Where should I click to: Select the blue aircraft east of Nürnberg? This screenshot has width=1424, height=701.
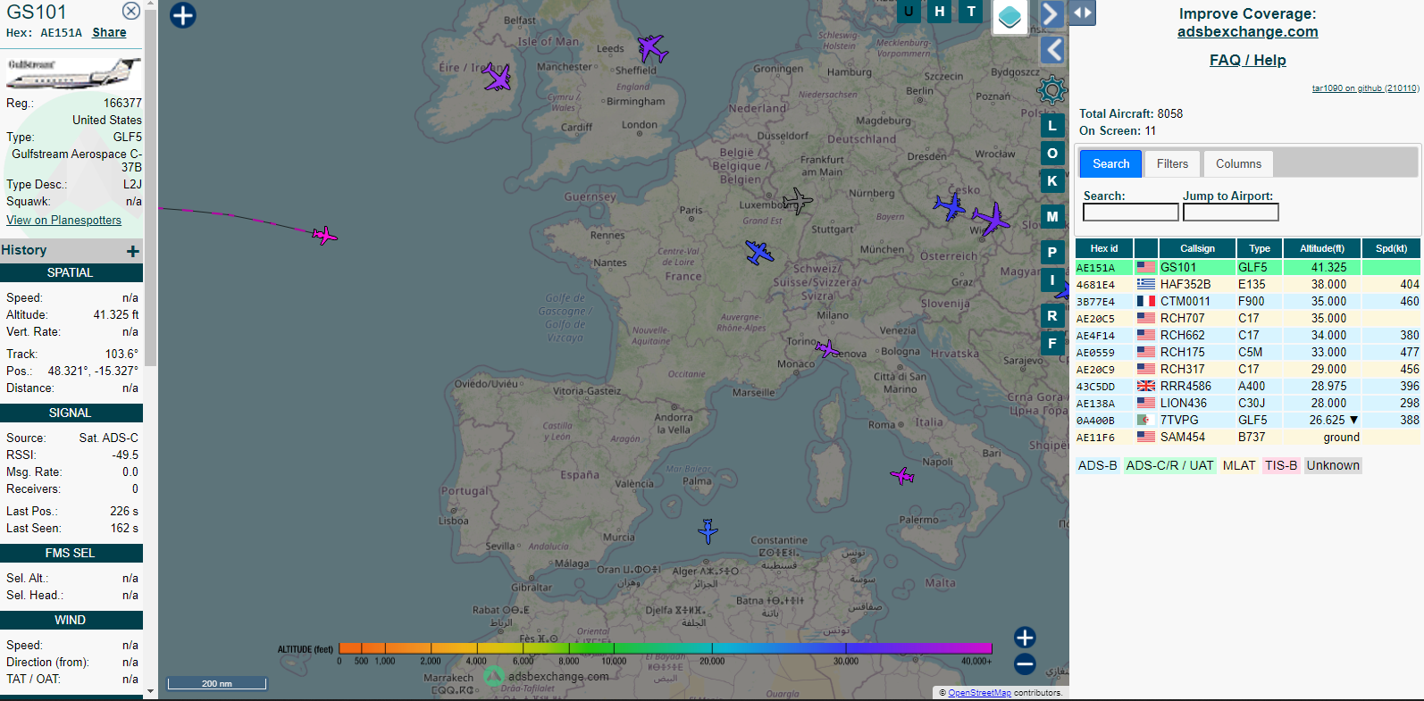tap(950, 207)
